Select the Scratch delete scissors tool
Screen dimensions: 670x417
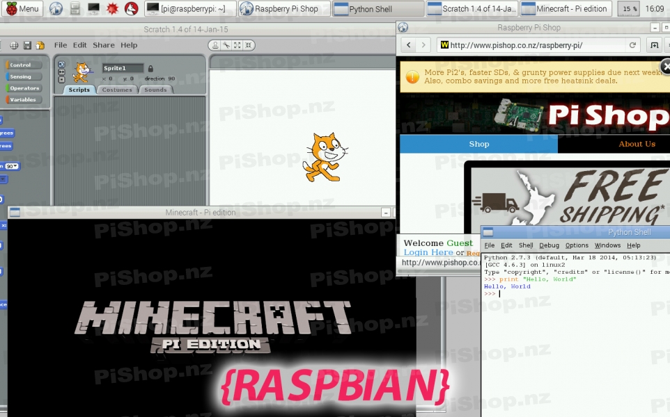pyautogui.click(x=226, y=45)
